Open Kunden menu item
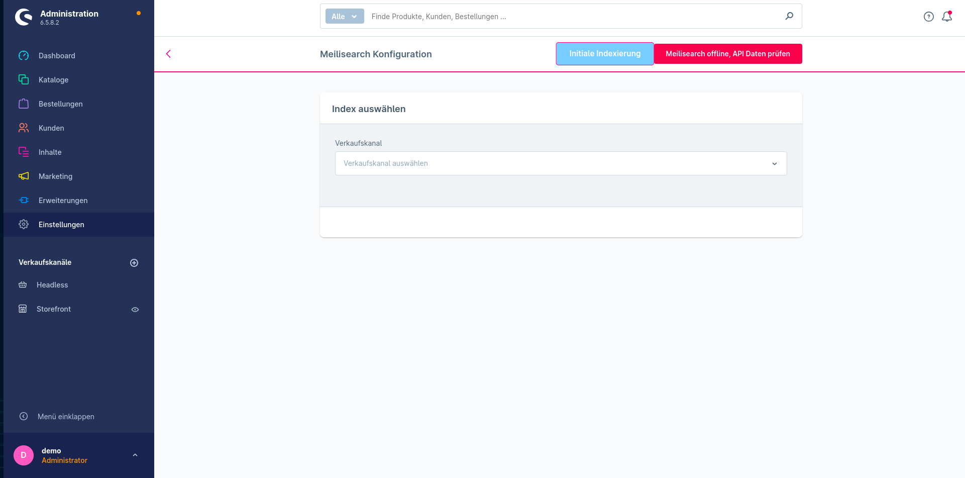The width and height of the screenshot is (965, 478). click(79, 128)
